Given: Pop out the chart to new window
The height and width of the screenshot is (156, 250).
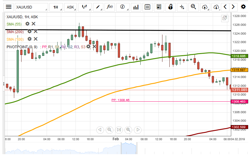Looking at the screenshot, I should (225, 18).
